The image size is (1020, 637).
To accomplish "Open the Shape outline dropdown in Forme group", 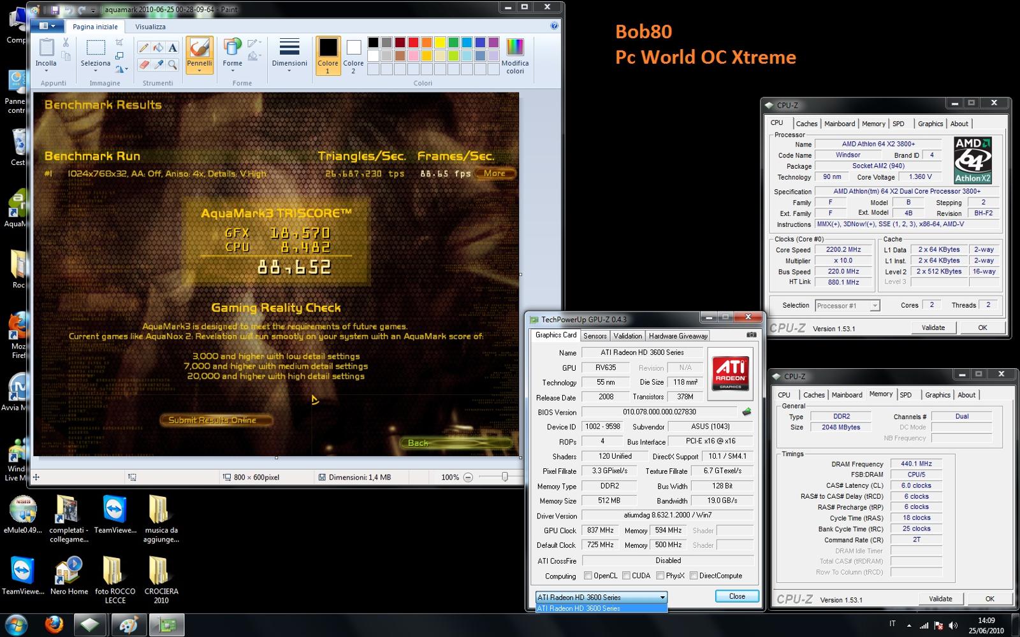I will pos(254,43).
